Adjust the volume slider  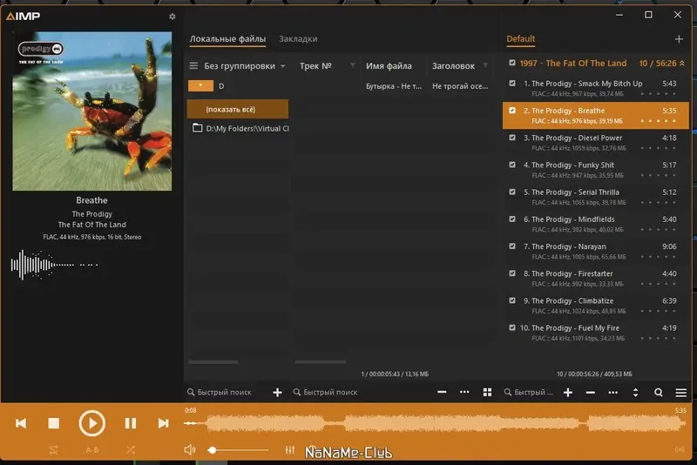[x=238, y=450]
